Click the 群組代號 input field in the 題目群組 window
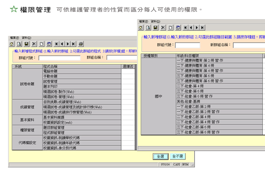This screenshot has width=265, height=172. [187, 45]
